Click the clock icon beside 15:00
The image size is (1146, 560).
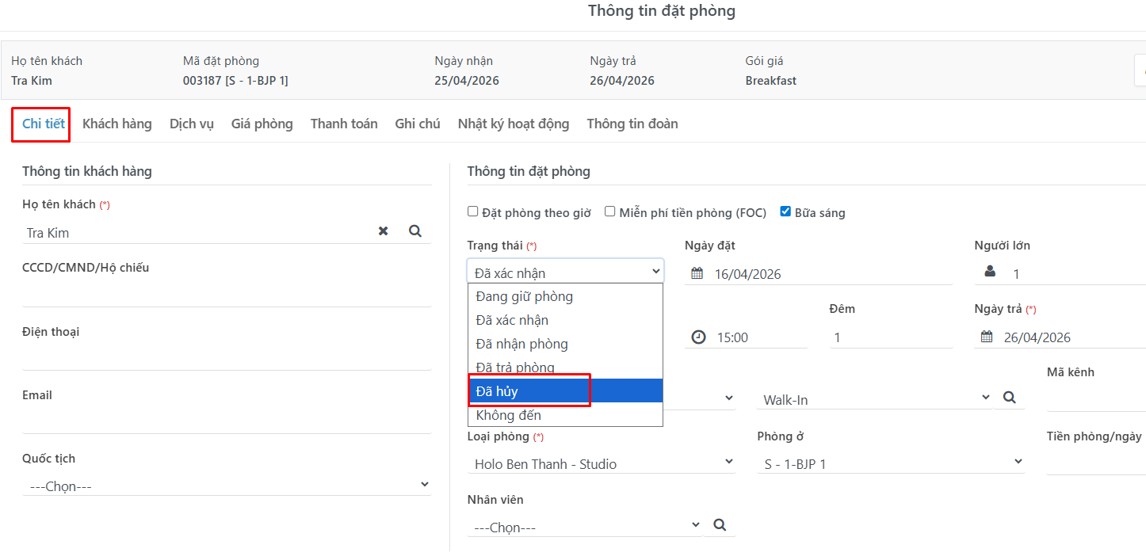[698, 337]
